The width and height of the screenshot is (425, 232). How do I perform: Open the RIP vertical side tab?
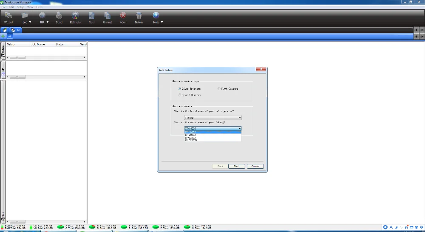click(3, 70)
